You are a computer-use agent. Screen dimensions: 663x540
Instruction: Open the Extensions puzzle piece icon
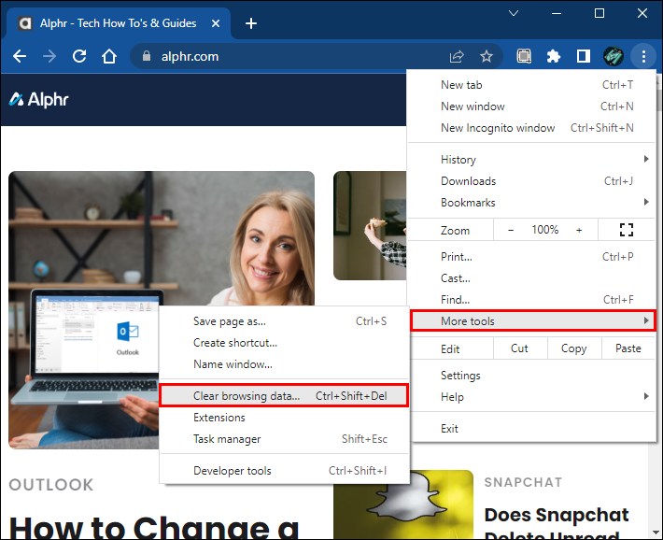tap(554, 56)
